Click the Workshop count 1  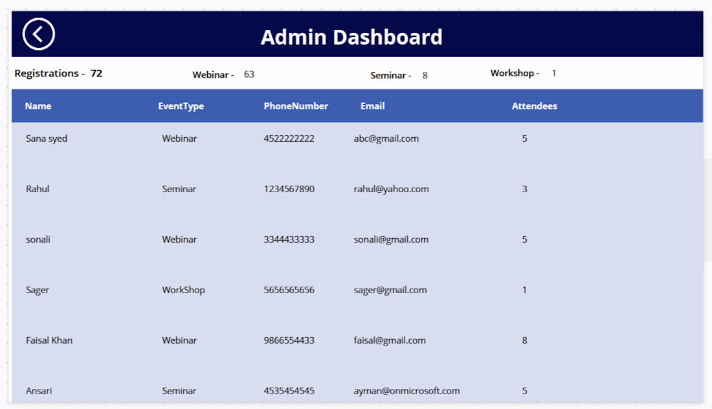tap(554, 73)
